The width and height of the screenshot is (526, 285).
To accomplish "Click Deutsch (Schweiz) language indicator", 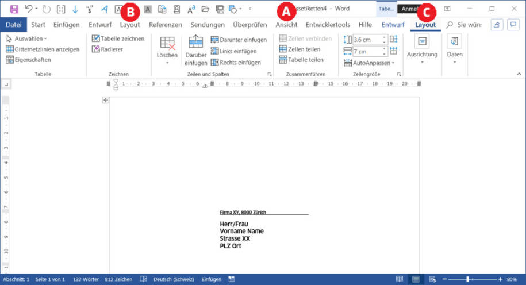I will point(174,279).
